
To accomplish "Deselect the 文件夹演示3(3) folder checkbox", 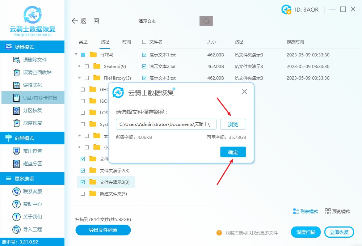I will click(82, 182).
